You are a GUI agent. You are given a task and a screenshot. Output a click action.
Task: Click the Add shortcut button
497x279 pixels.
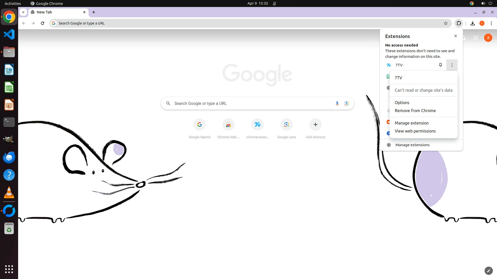click(315, 125)
